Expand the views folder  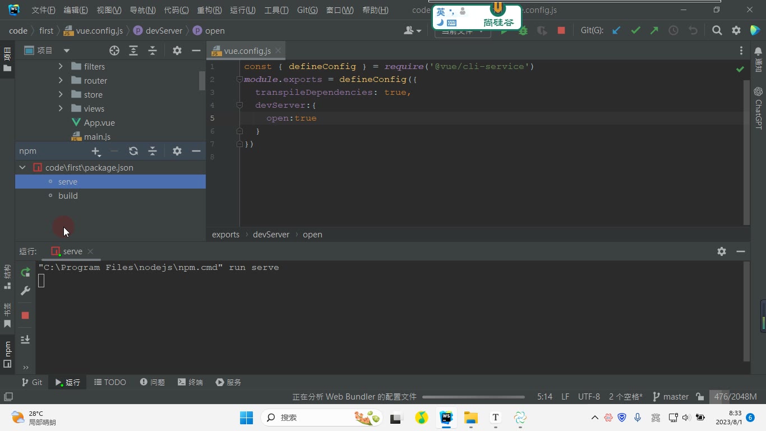(x=61, y=108)
